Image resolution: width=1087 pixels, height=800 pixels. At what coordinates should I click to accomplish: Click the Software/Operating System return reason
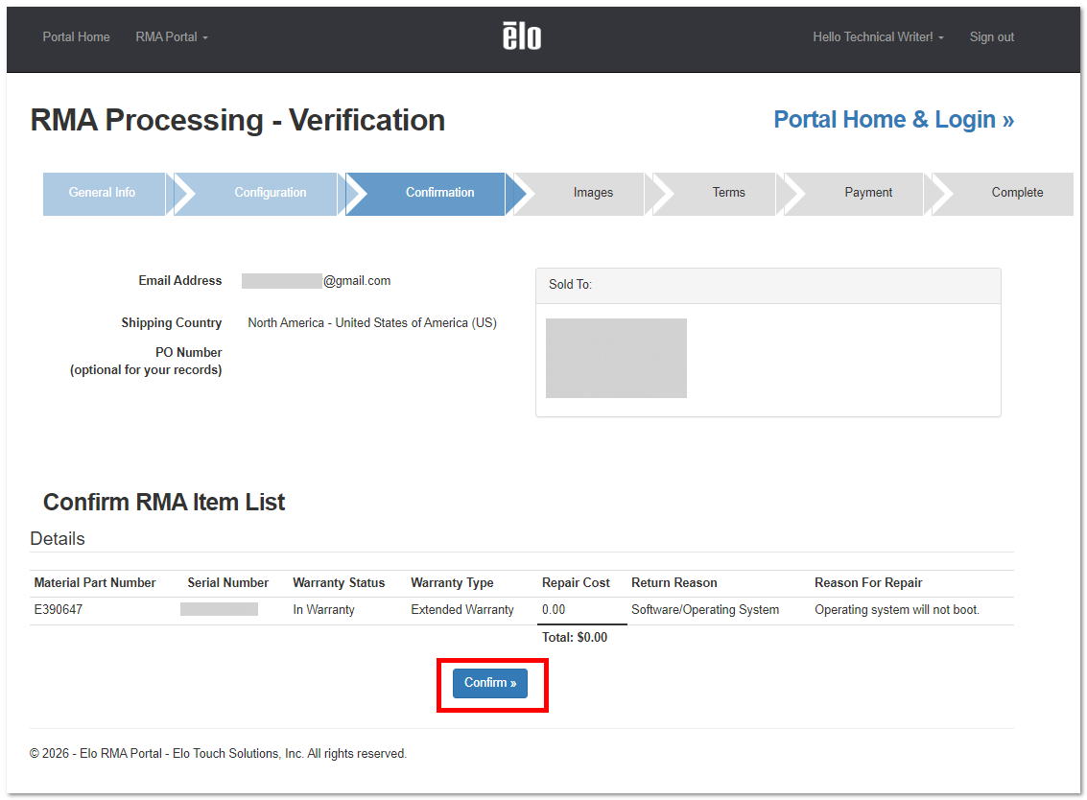(x=705, y=609)
